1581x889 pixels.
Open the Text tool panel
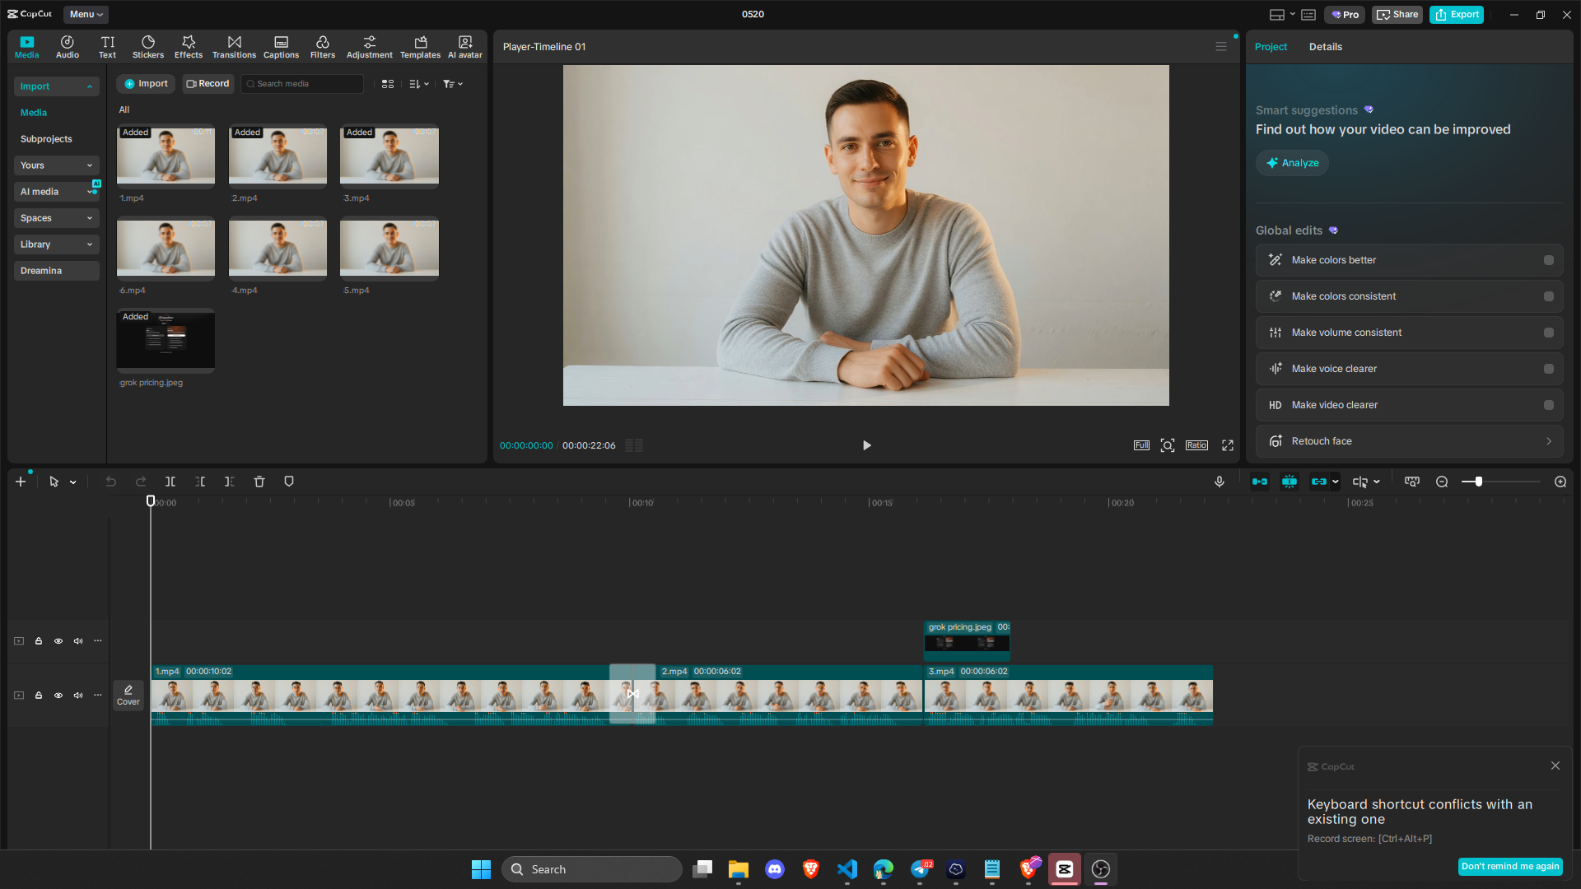point(108,47)
